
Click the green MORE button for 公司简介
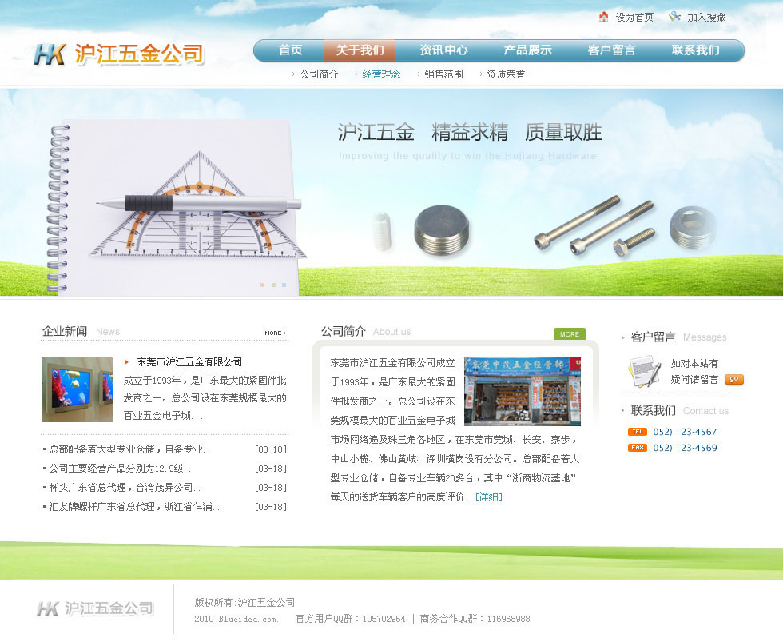click(x=569, y=334)
